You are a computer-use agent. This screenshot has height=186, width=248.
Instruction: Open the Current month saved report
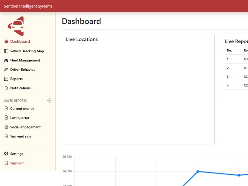22,109
